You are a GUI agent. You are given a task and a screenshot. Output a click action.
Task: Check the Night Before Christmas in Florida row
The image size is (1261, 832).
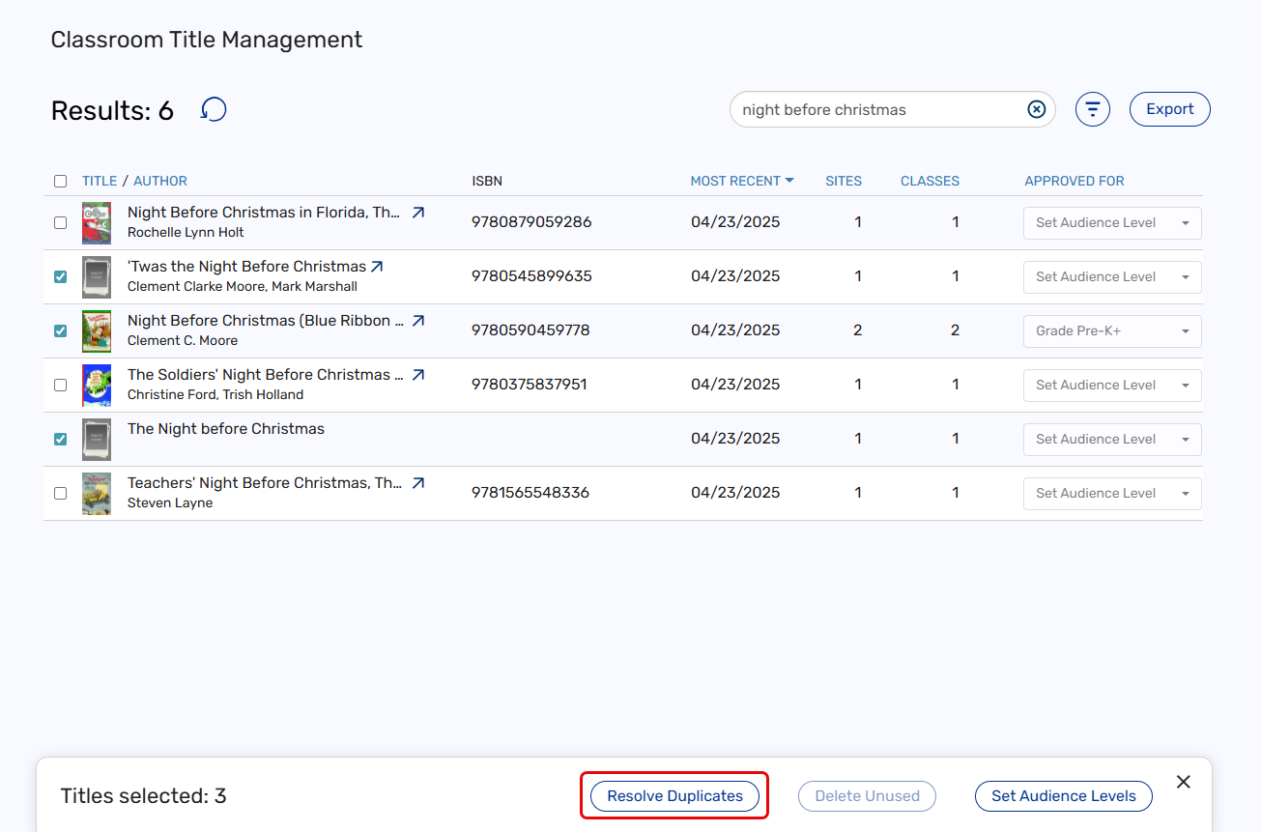[61, 222]
